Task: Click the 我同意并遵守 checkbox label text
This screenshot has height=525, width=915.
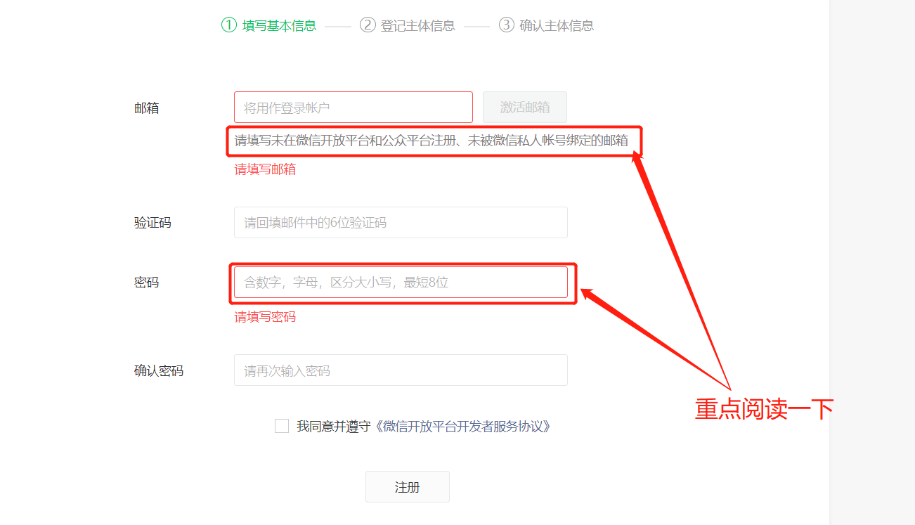Action: (333, 427)
